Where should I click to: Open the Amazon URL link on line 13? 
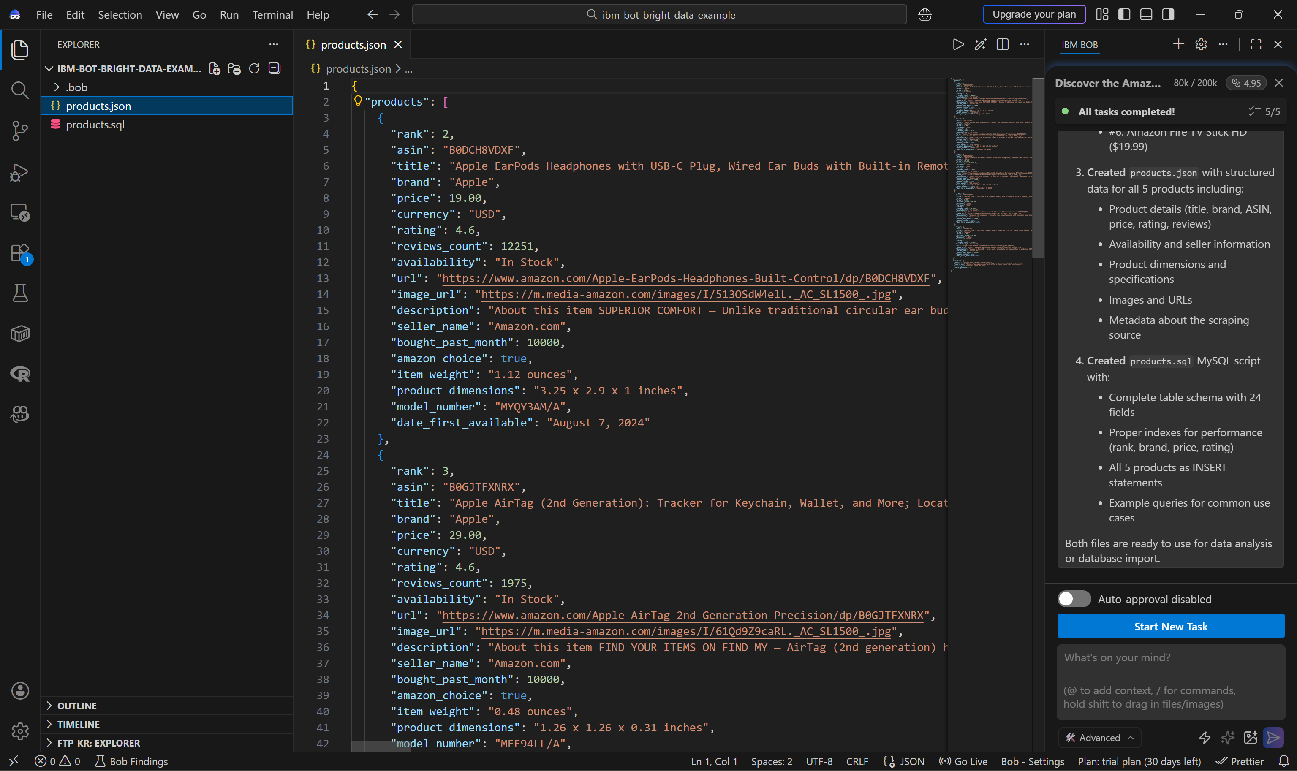coord(685,278)
